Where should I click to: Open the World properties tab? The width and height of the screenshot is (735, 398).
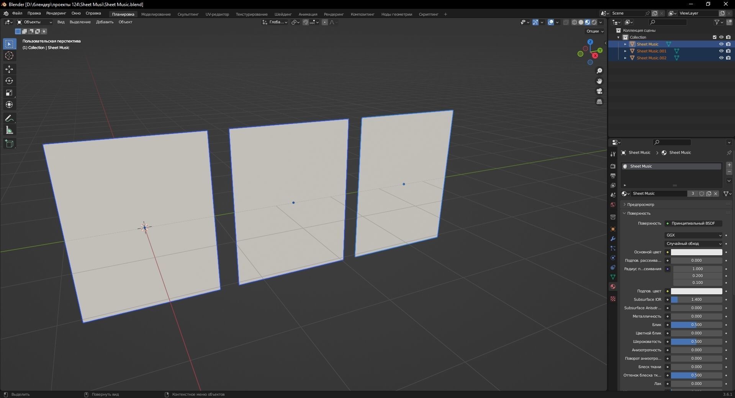pos(613,204)
